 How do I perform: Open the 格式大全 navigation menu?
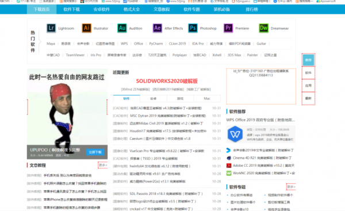point(132,9)
